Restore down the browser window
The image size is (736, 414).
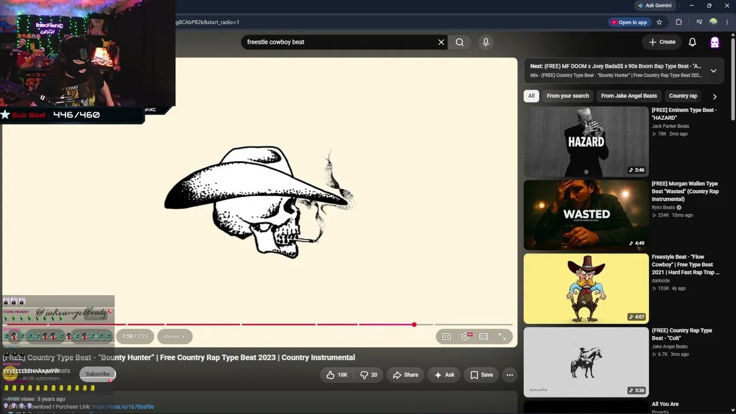[709, 6]
